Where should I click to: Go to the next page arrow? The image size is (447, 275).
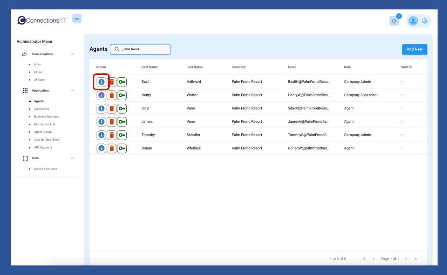tap(406, 259)
